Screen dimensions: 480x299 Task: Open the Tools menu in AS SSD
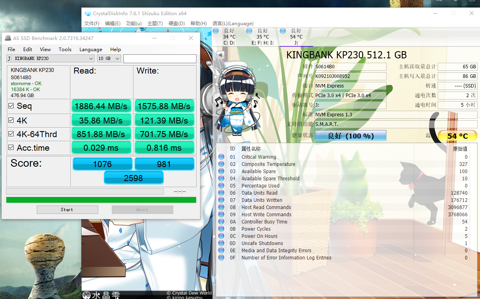tap(65, 50)
